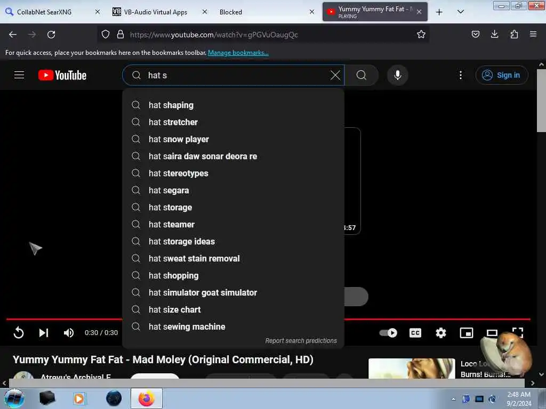Open Firefox downloads panel

tap(494, 34)
